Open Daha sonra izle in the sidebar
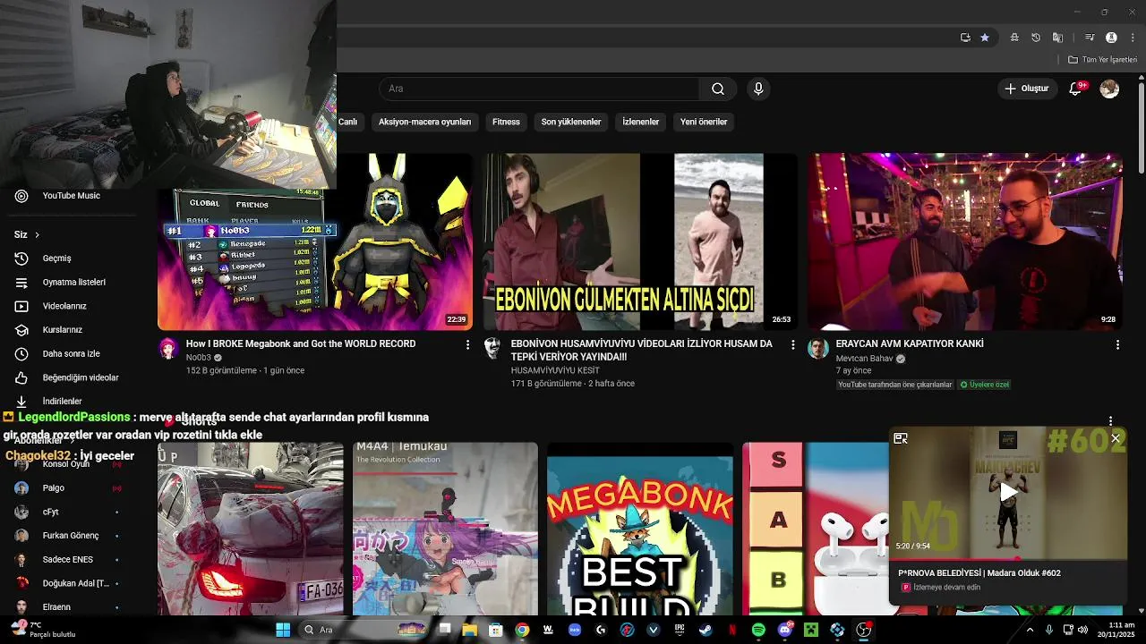This screenshot has height=644, width=1146. (72, 353)
